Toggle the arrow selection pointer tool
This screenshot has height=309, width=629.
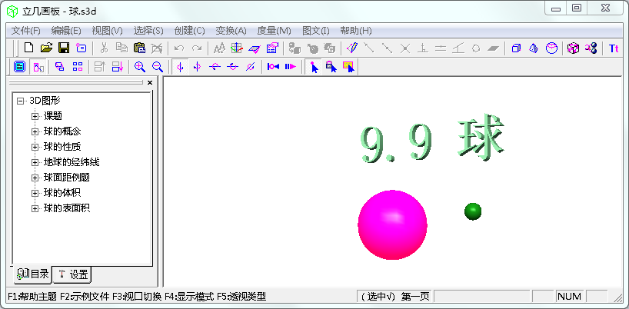[x=314, y=67]
